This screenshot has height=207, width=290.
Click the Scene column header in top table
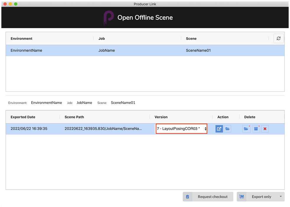pos(191,39)
